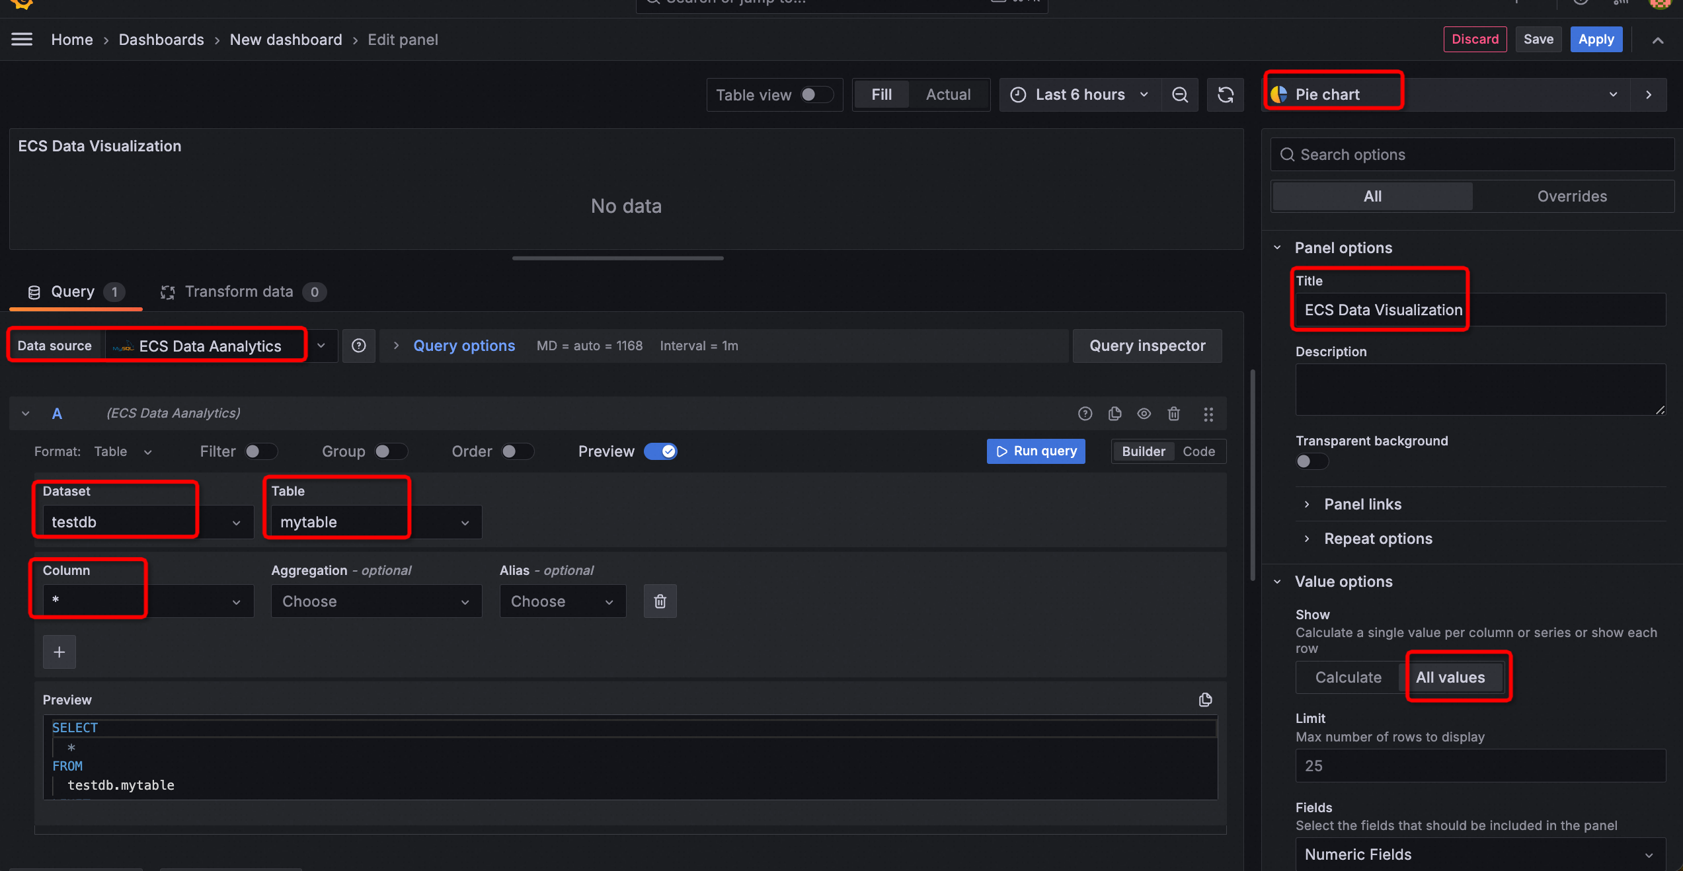The width and height of the screenshot is (1683, 871).
Task: Click the Run query button
Action: [x=1036, y=451]
